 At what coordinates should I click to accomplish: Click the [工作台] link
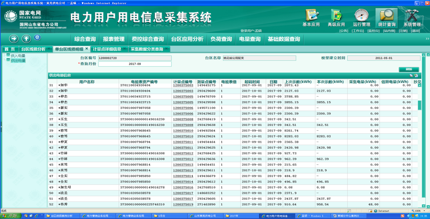pyautogui.click(x=358, y=31)
